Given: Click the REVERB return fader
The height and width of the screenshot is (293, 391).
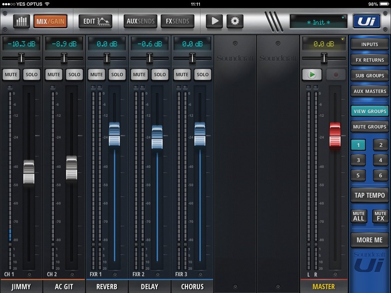Looking at the screenshot, I should (115, 134).
